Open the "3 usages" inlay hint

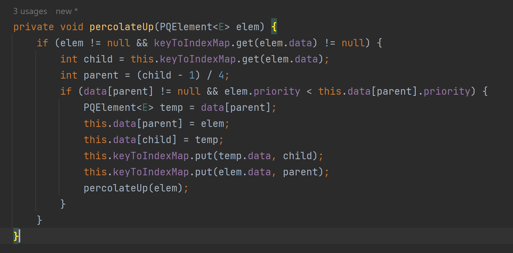[x=30, y=11]
